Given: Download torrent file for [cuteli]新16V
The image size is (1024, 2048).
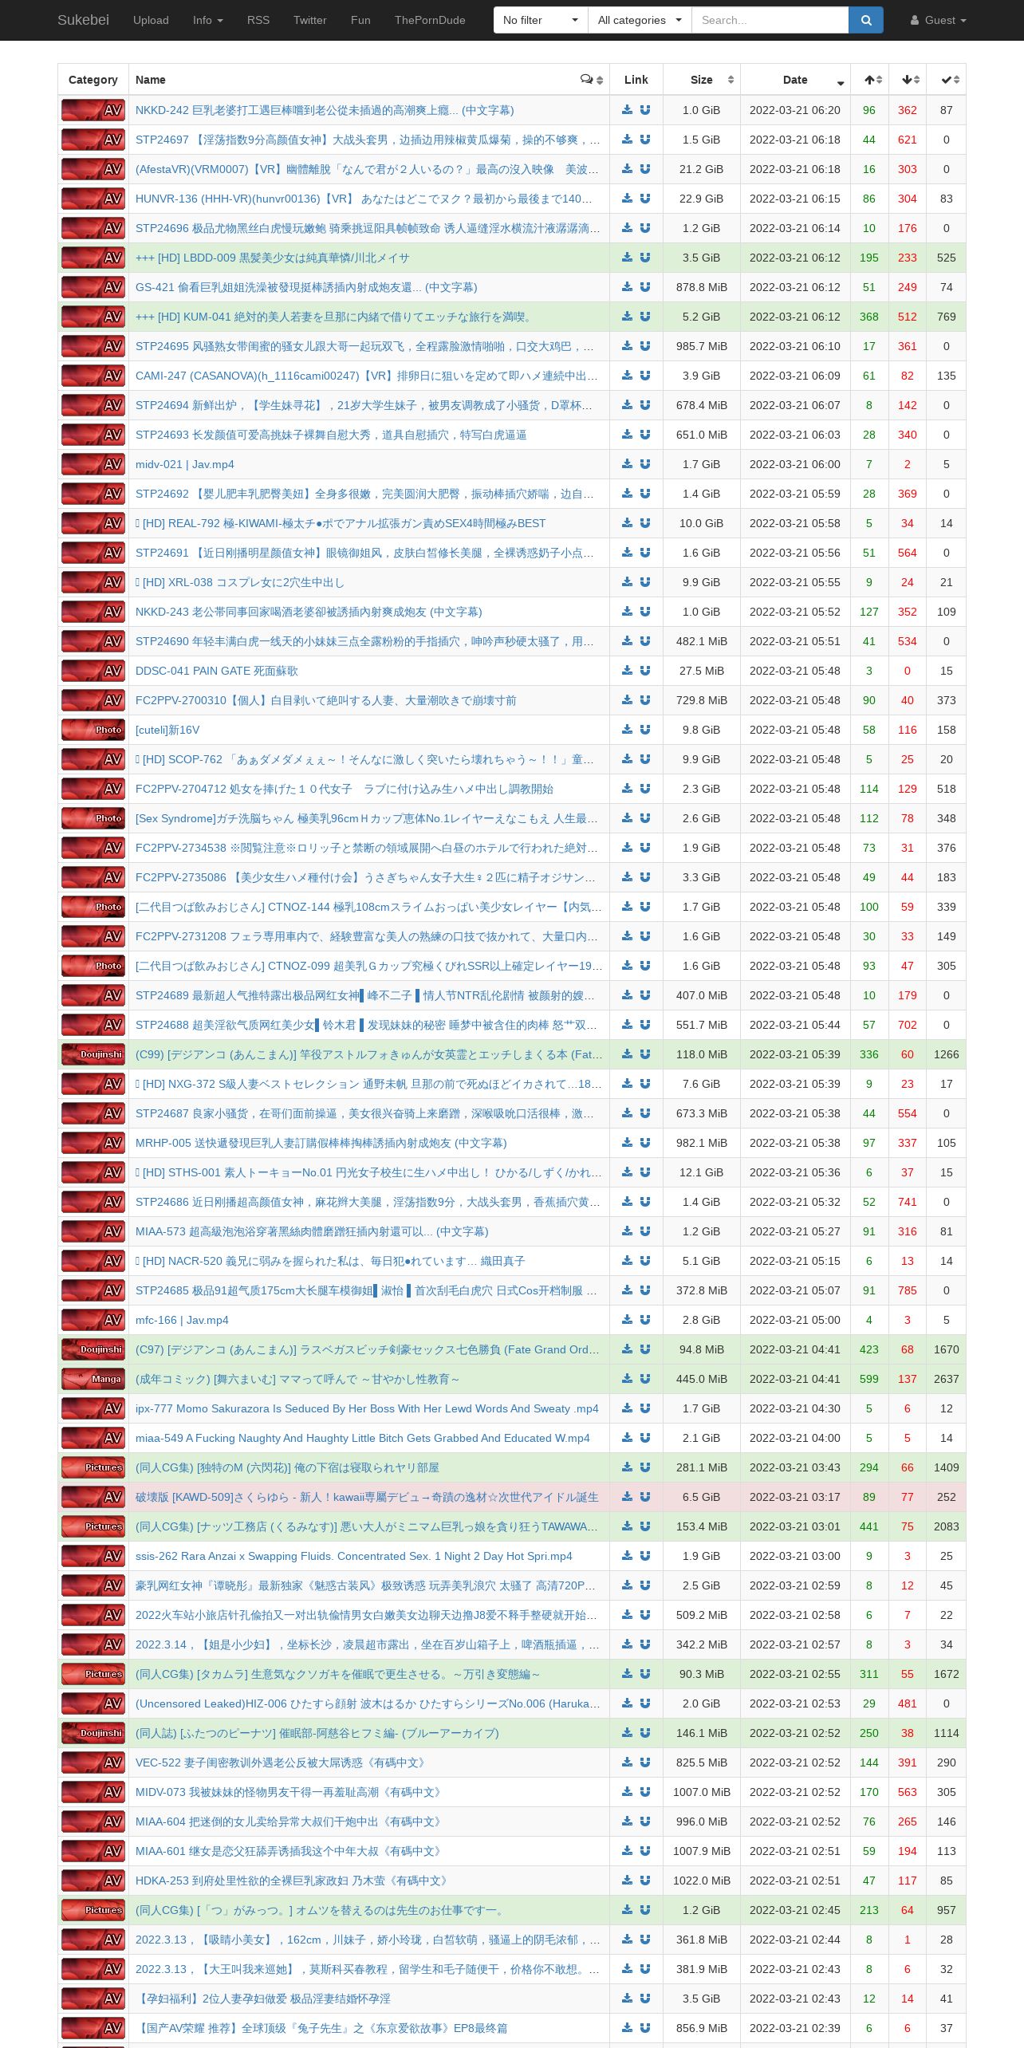Looking at the screenshot, I should click(628, 730).
